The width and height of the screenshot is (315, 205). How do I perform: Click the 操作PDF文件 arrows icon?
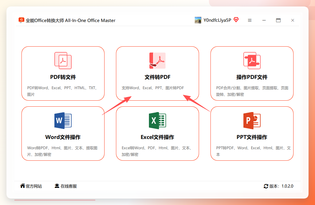click(252, 61)
